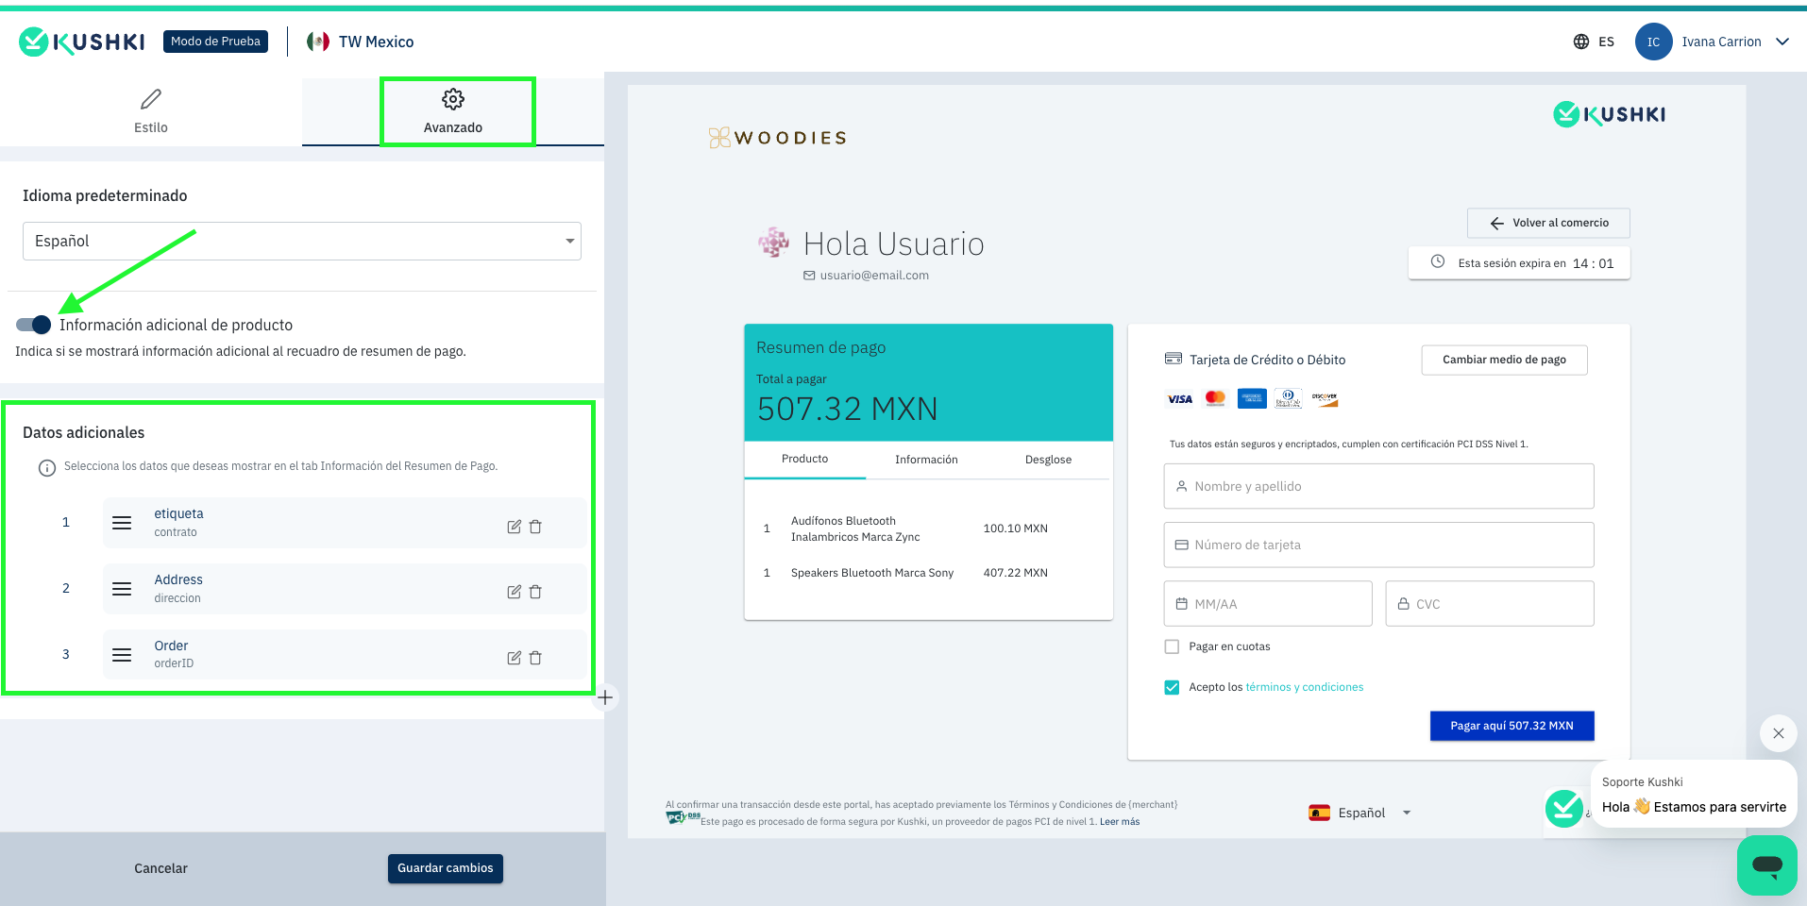Click Cambiar medio de pago button
The width and height of the screenshot is (1807, 906).
[x=1504, y=360]
